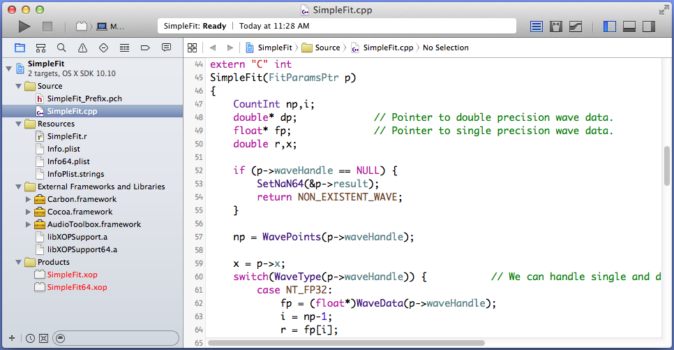This screenshot has width=674, height=350.
Task: Add a new file with plus button
Action: [12, 338]
